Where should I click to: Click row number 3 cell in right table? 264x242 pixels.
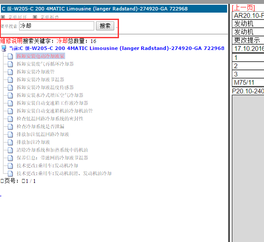click(248, 74)
